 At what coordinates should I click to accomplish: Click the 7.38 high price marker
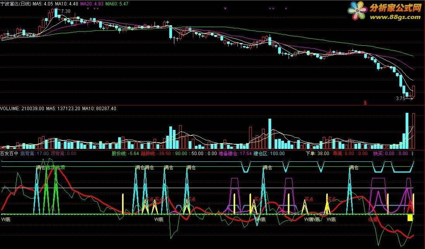tap(65, 11)
